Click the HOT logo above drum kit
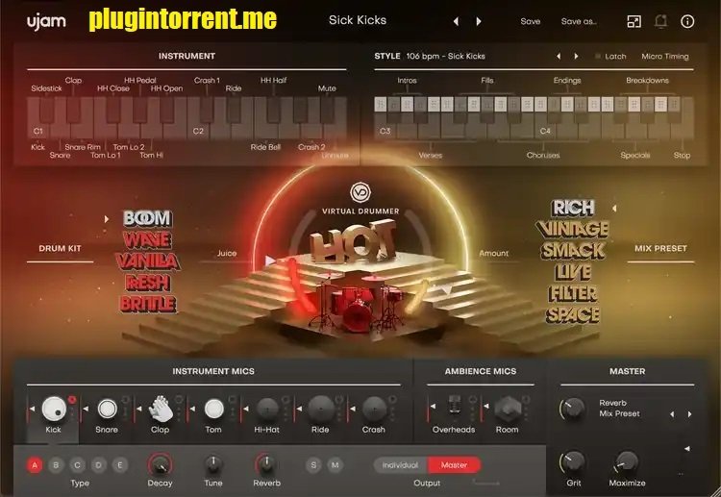The height and width of the screenshot is (497, 721). (354, 240)
